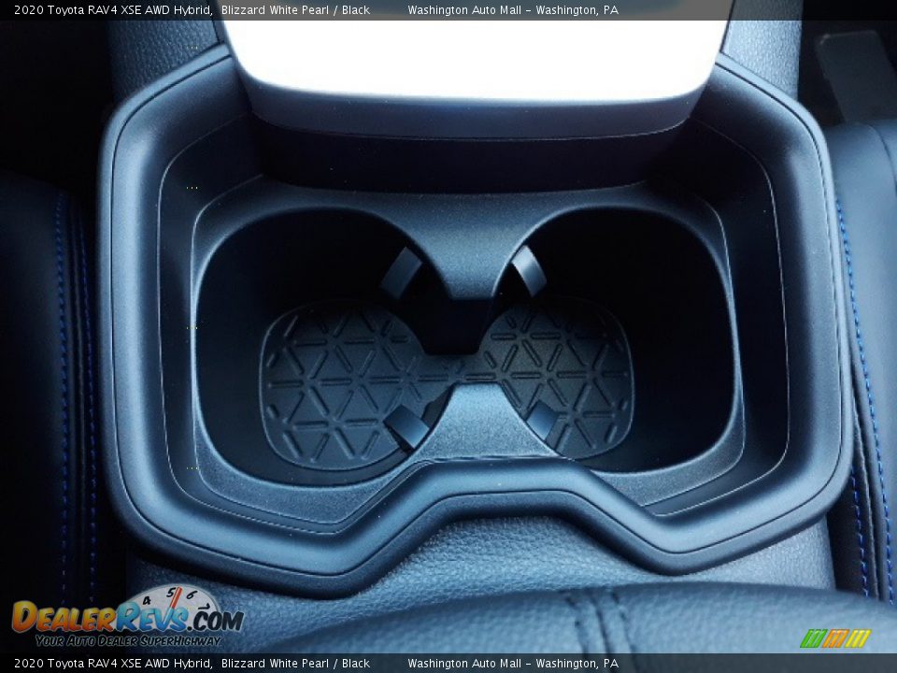Click the upper-left cup holder grip tab
Image resolution: width=897 pixels, height=673 pixels.
point(402,270)
